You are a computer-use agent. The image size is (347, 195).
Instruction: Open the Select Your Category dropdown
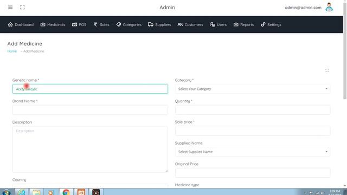pyautogui.click(x=253, y=89)
